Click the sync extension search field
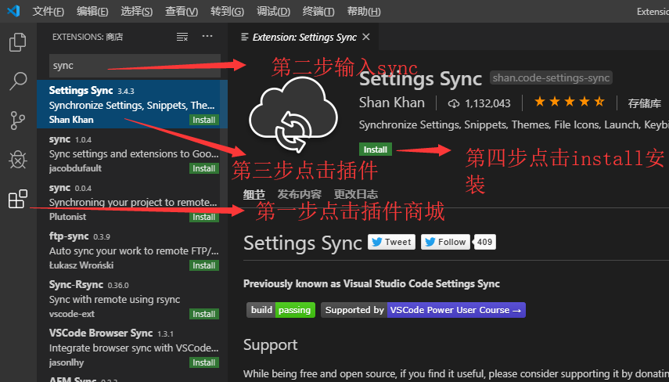The image size is (669, 382). [135, 66]
